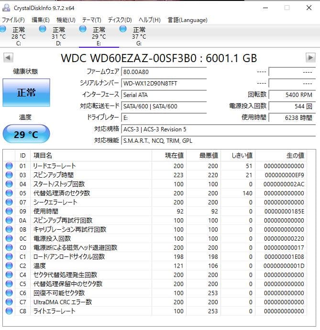
Task: Click status circle for drive E:
Action: click(83, 29)
